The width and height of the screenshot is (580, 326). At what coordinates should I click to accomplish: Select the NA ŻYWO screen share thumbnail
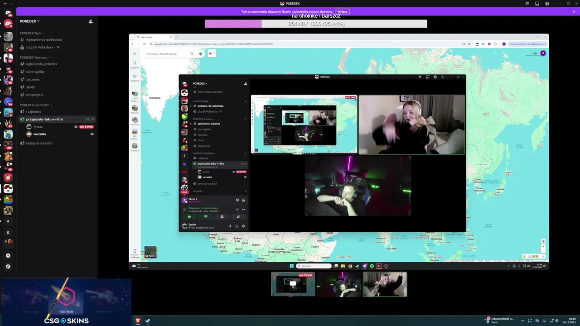[x=293, y=284]
